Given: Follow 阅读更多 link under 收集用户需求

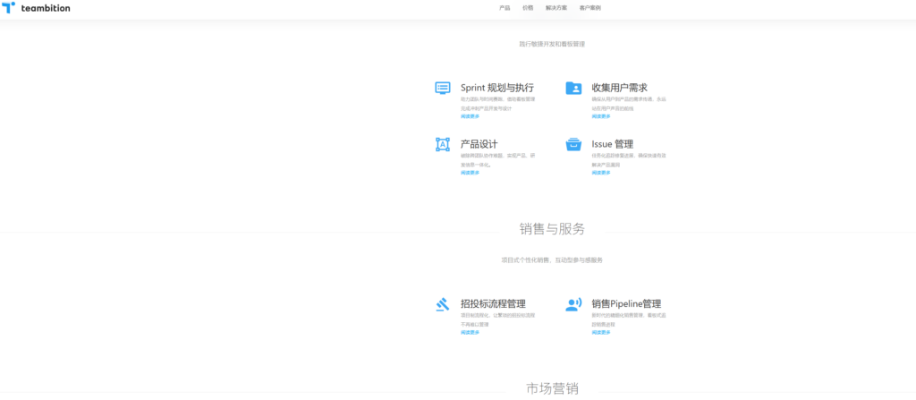Looking at the screenshot, I should [600, 116].
